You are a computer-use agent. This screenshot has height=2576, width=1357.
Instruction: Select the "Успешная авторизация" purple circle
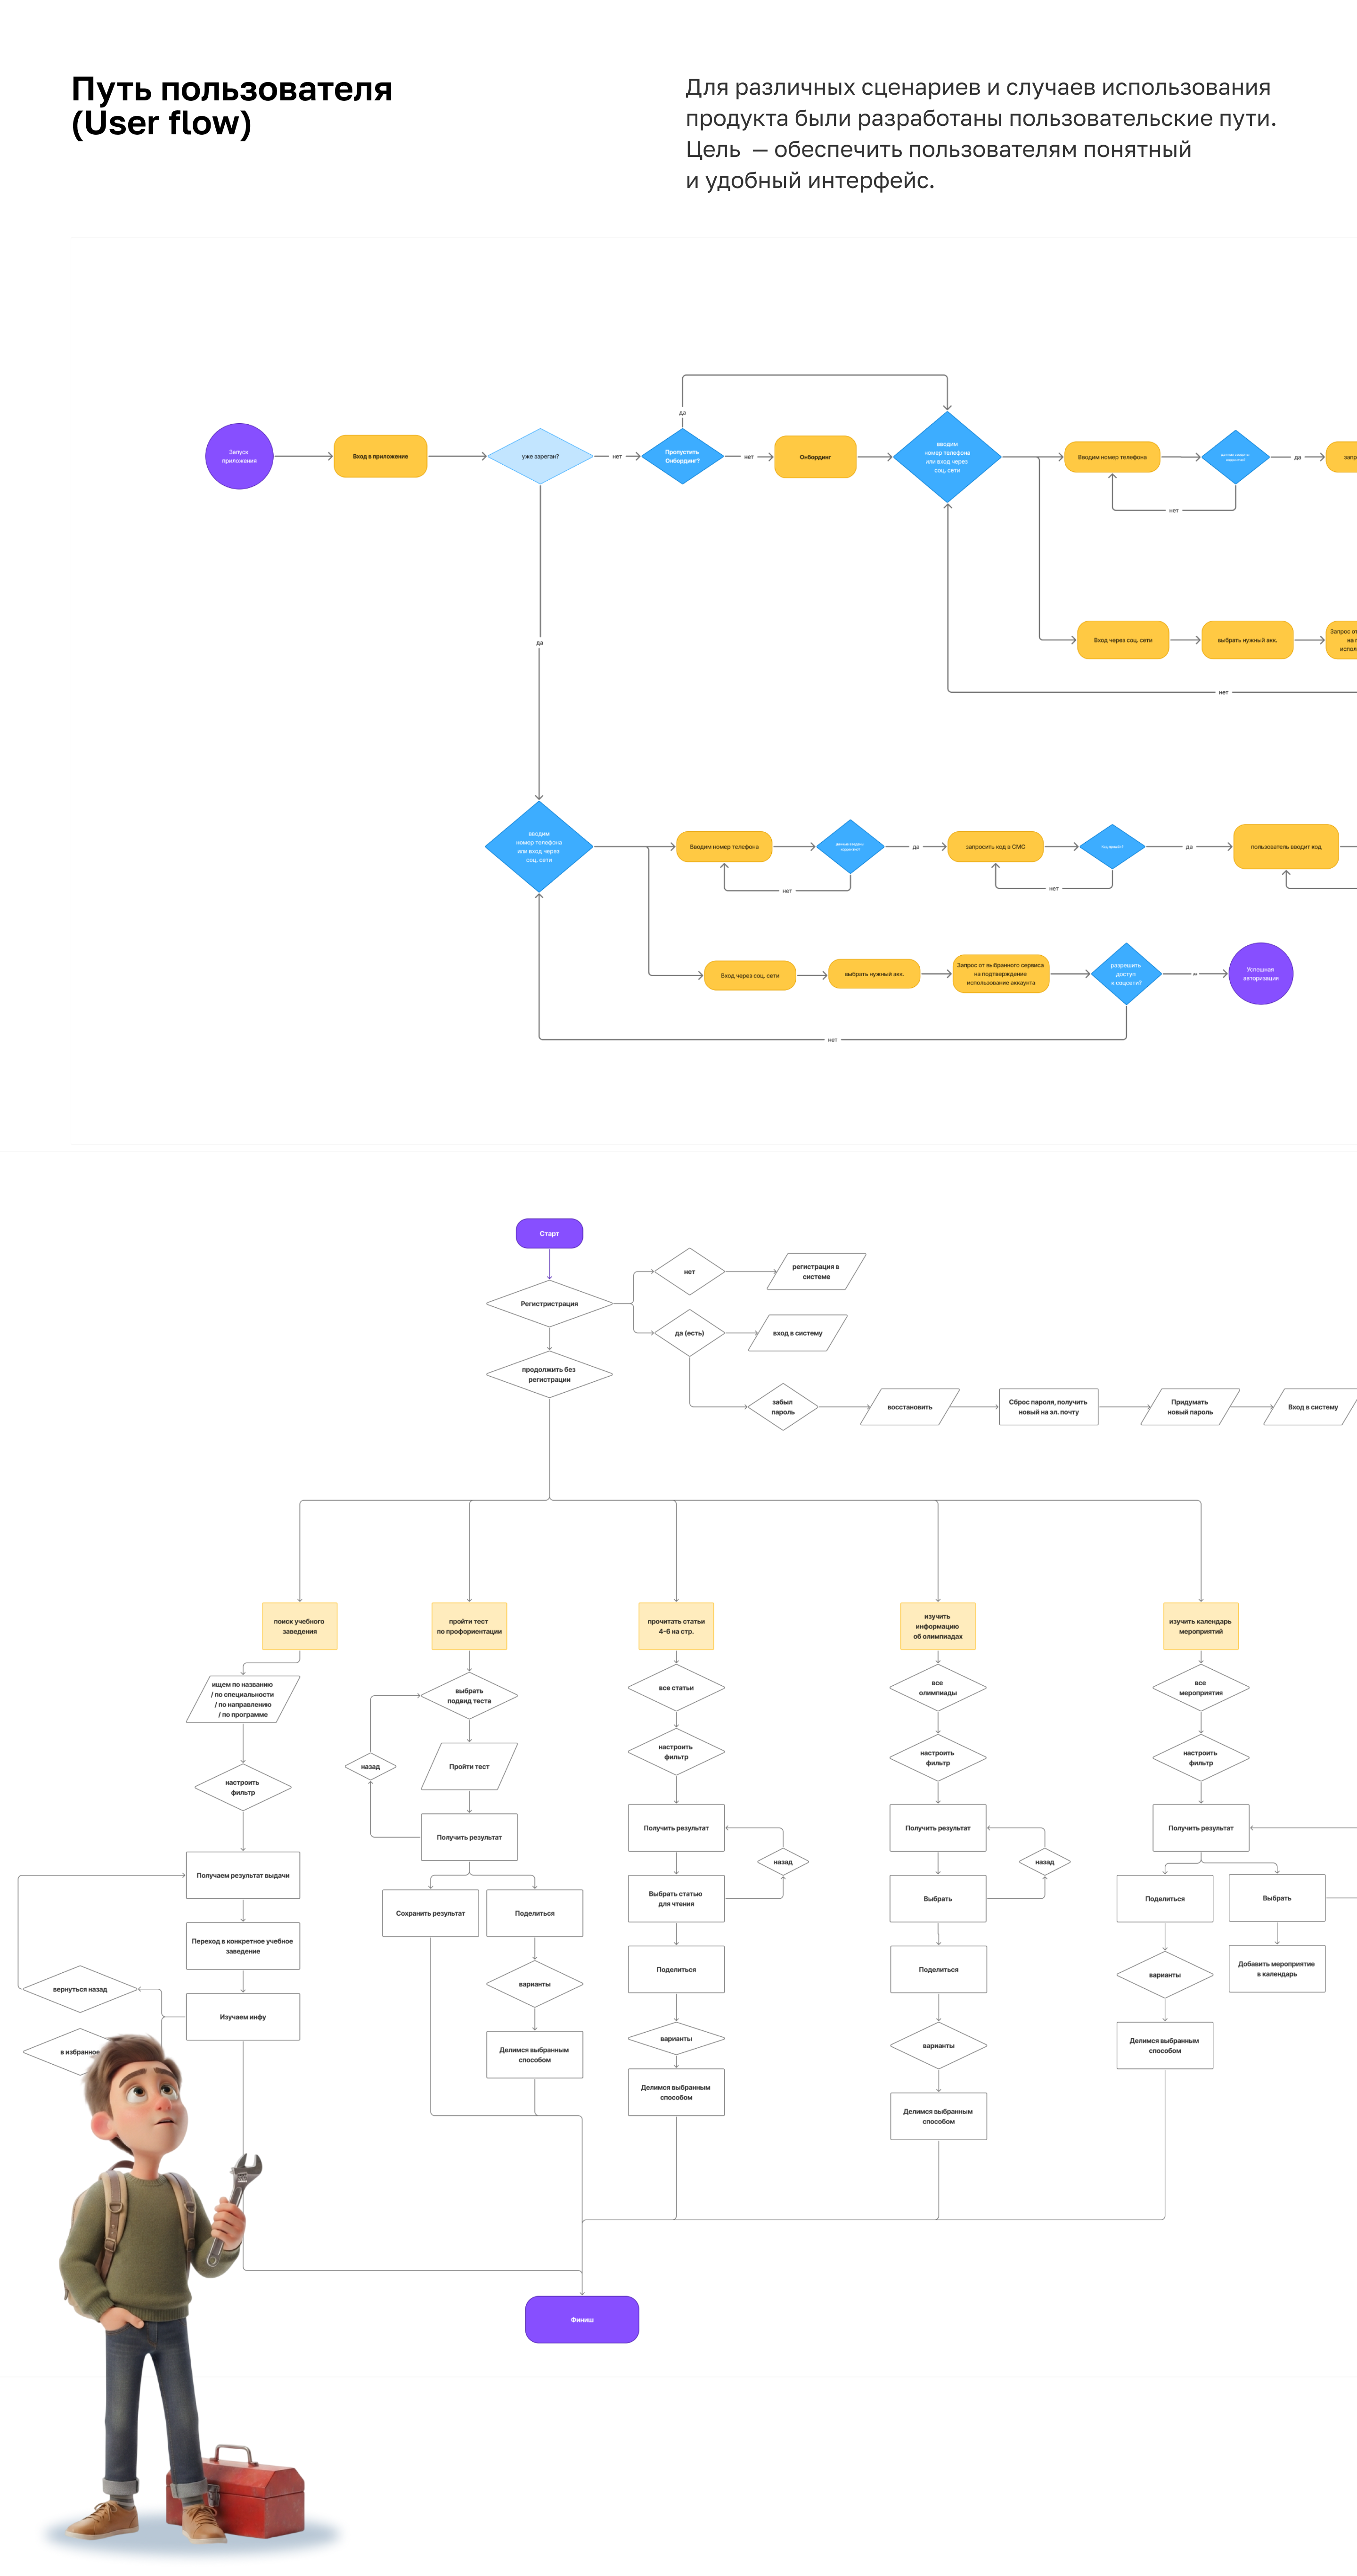pyautogui.click(x=1260, y=973)
